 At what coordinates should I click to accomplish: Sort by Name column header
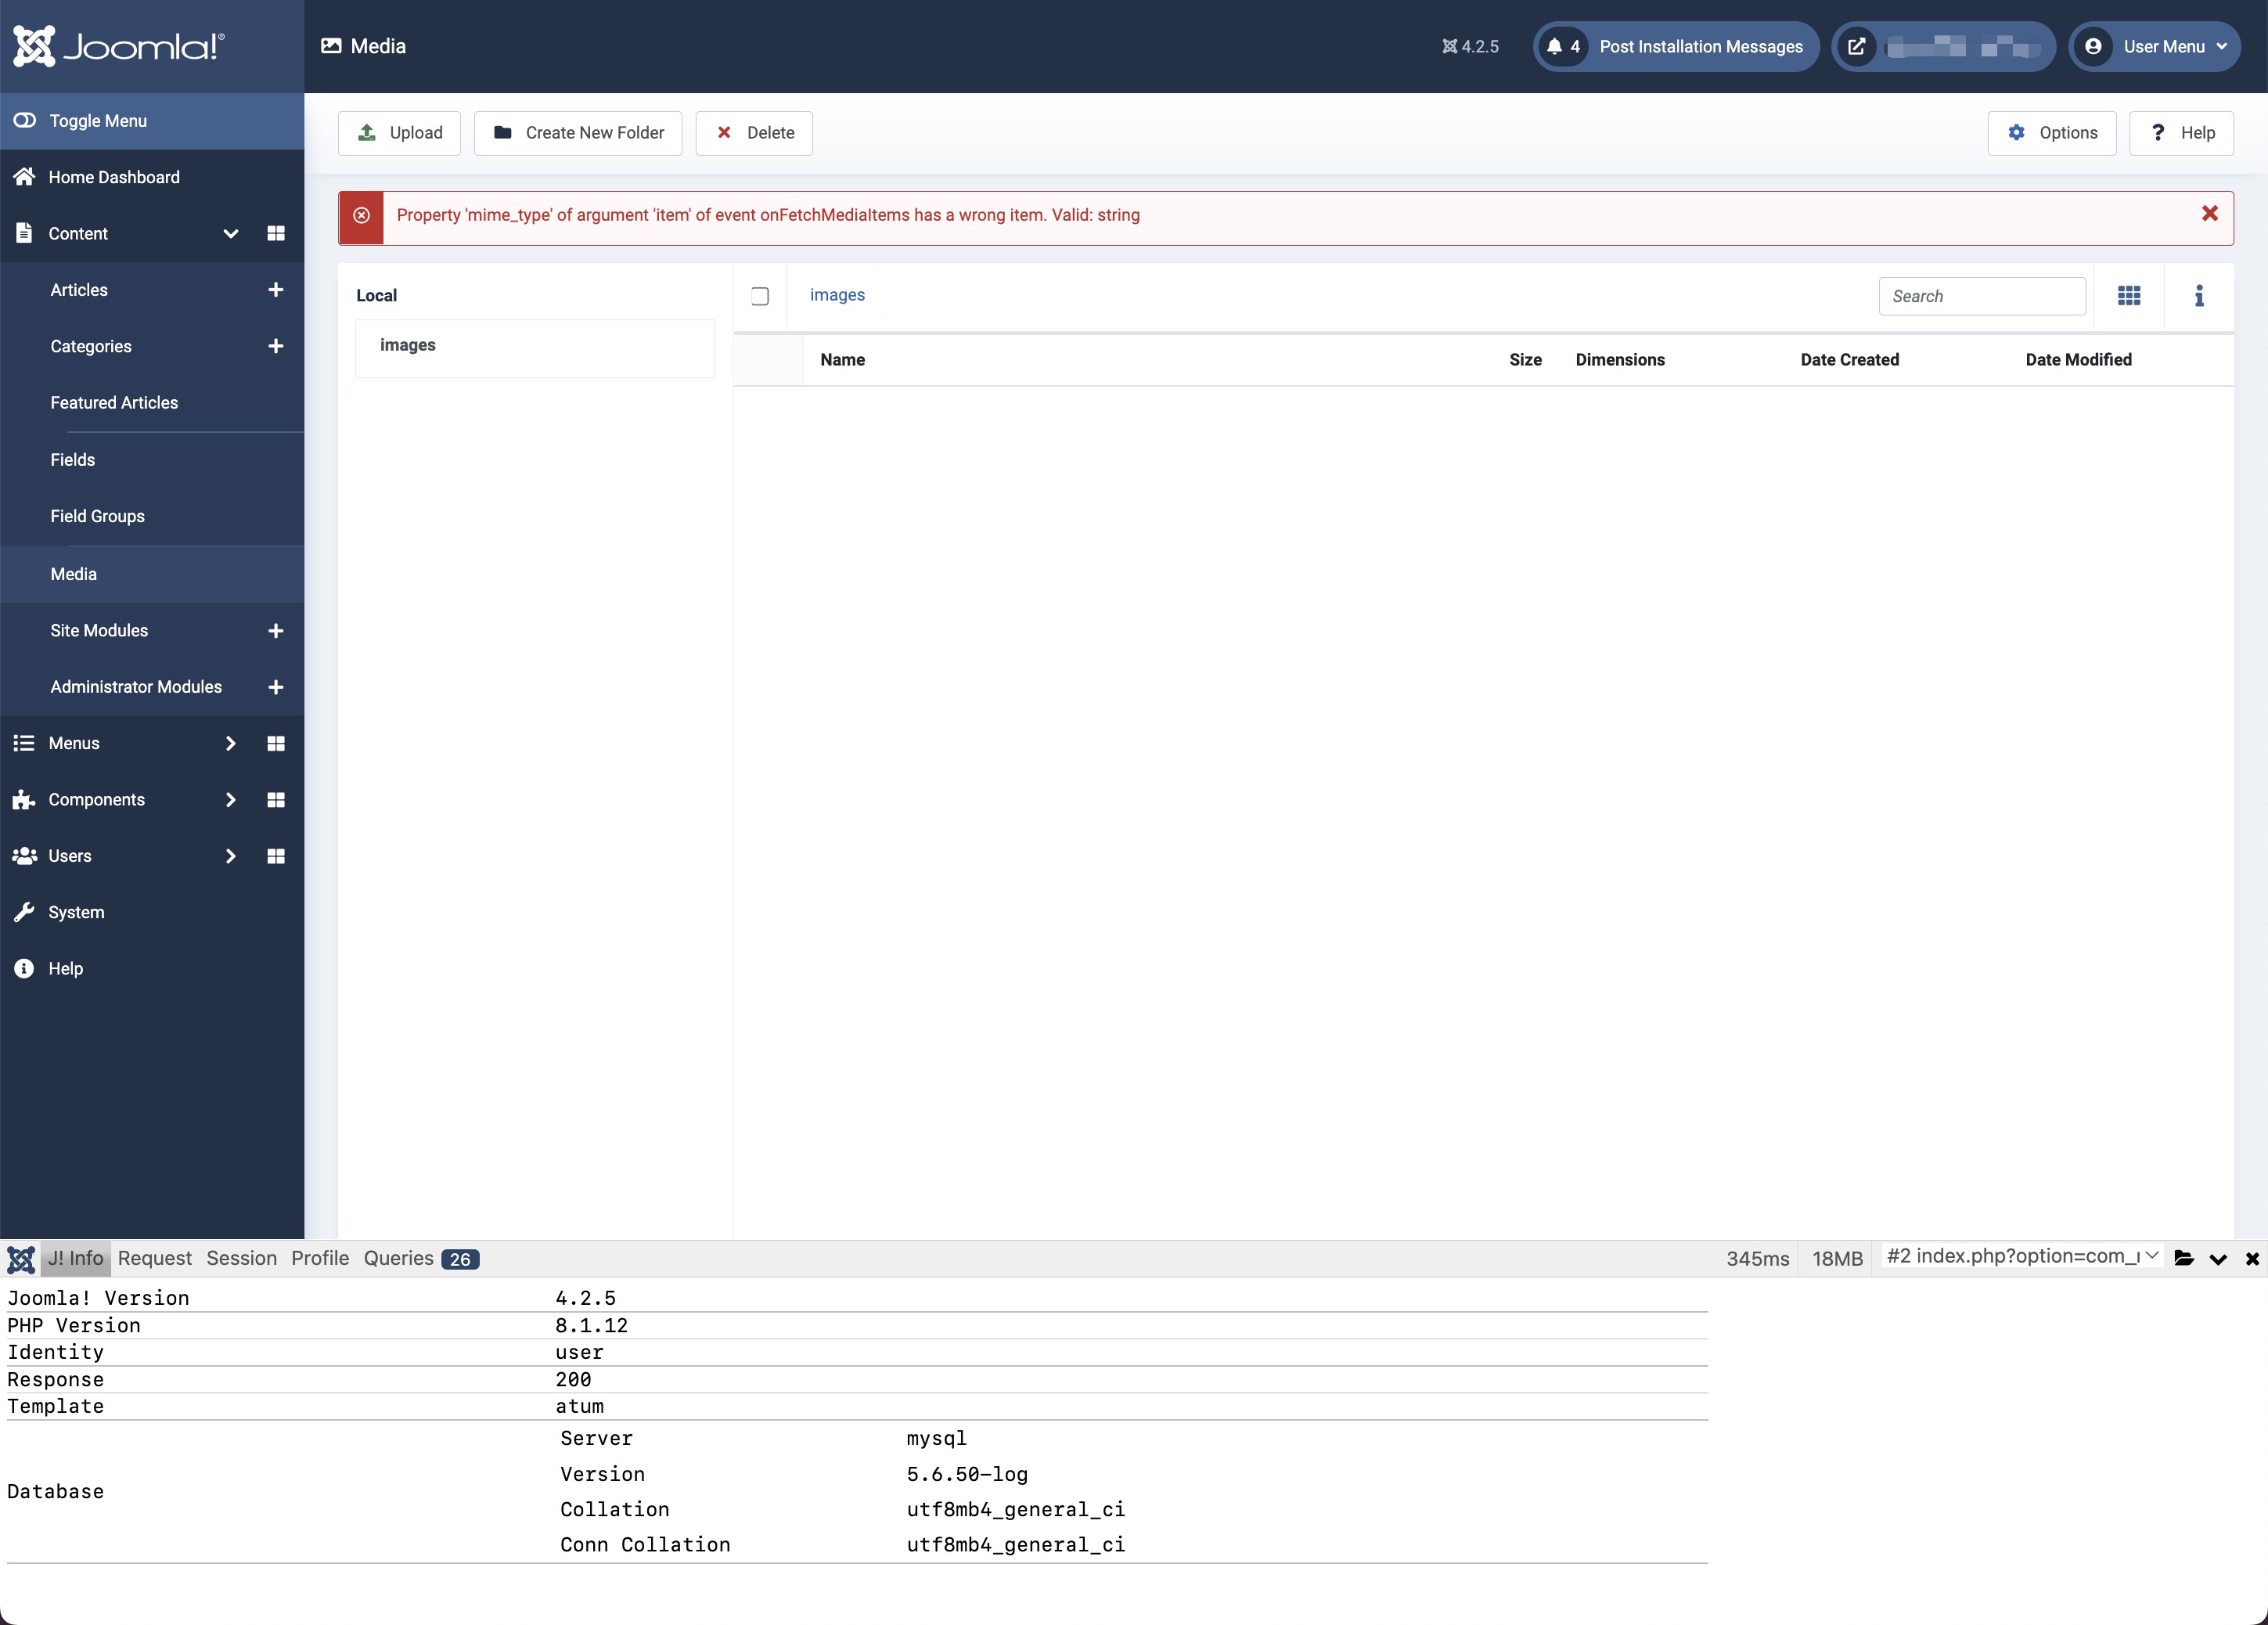click(842, 360)
